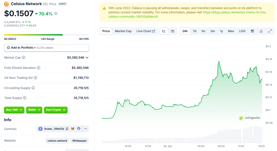Select the 1y time range
Screen dimensions: 277x151
pyautogui.click(x=221, y=31)
